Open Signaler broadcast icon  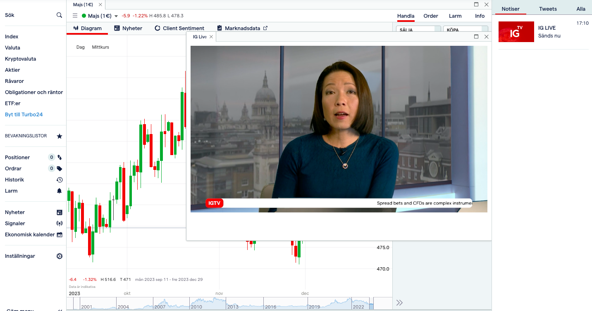tap(59, 224)
